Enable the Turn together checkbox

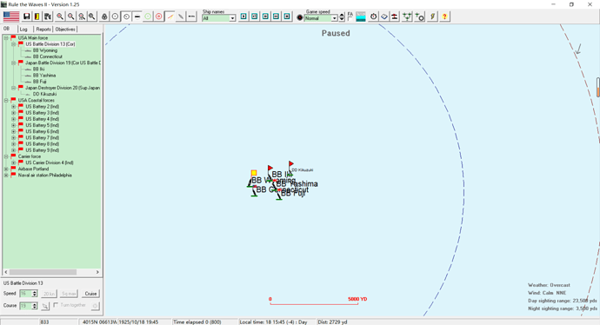click(x=56, y=305)
